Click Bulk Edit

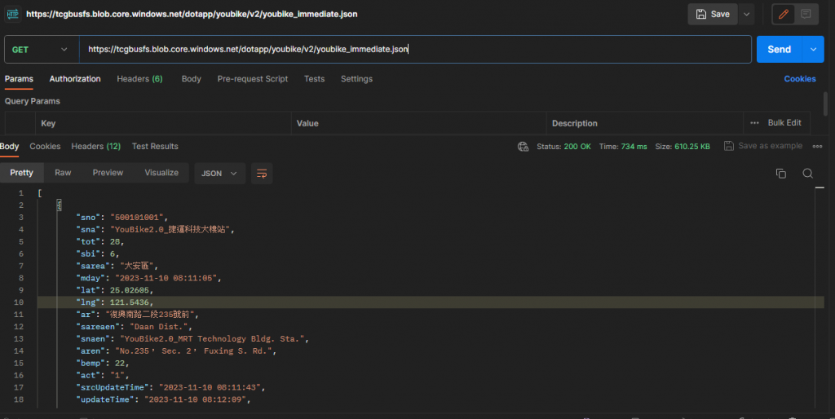(x=784, y=123)
